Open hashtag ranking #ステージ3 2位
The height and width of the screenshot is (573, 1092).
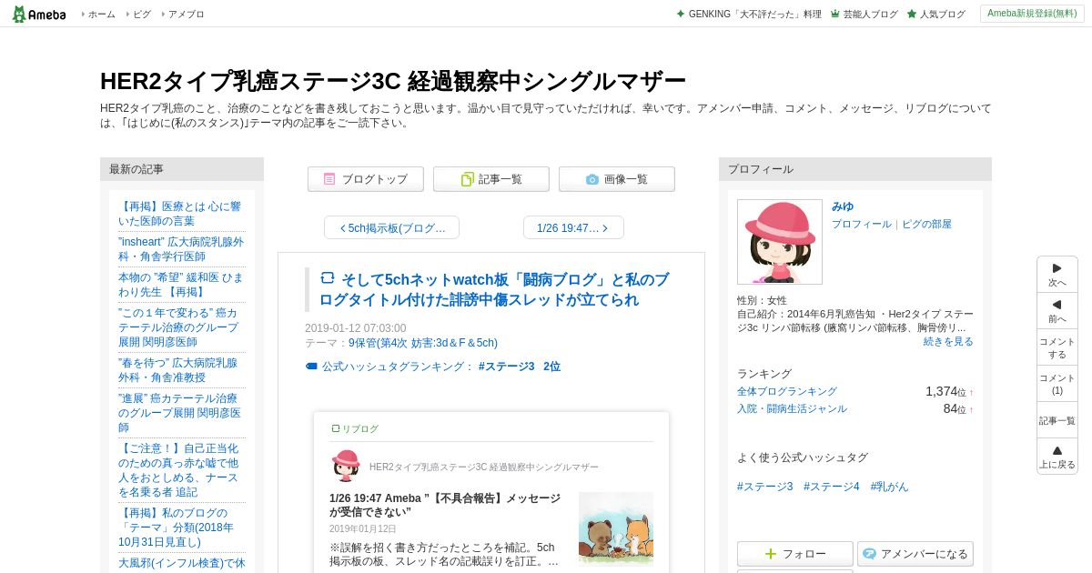coord(520,367)
